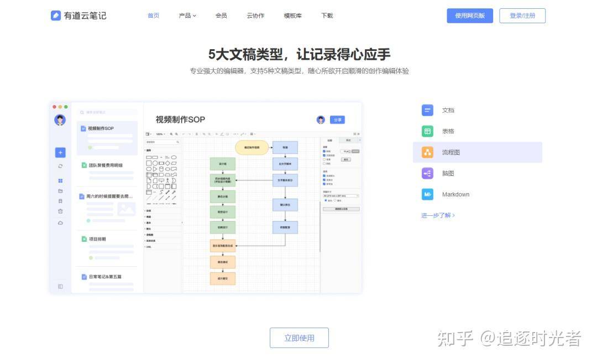The height and width of the screenshot is (363, 597).
Task: Select the diamond shape in the shapes palette
Action: click(x=167, y=163)
